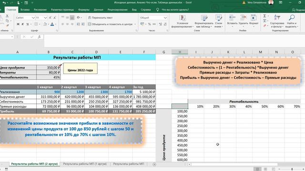
Task: Decrease font size with smaller A icon
Action: coord(55,18)
